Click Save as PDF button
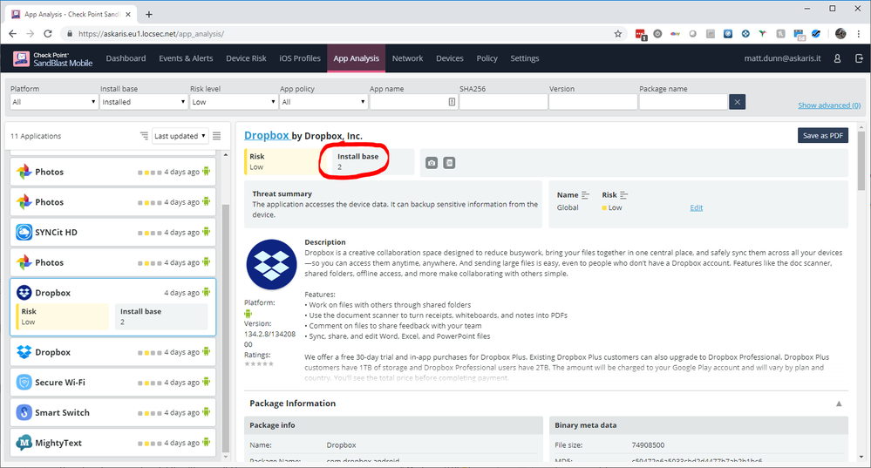 tap(823, 135)
